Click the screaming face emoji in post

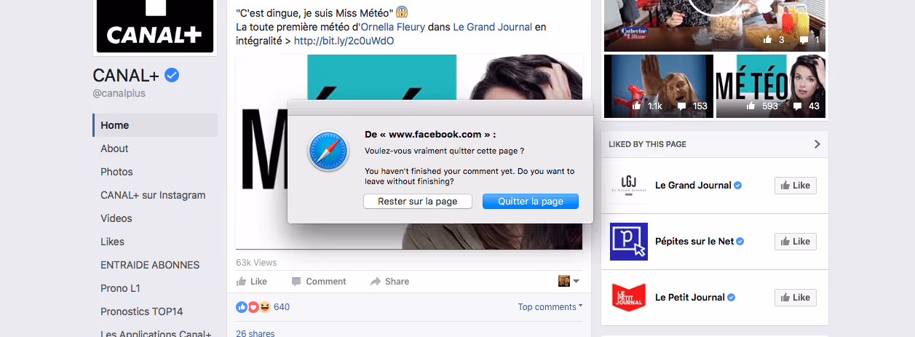[403, 12]
